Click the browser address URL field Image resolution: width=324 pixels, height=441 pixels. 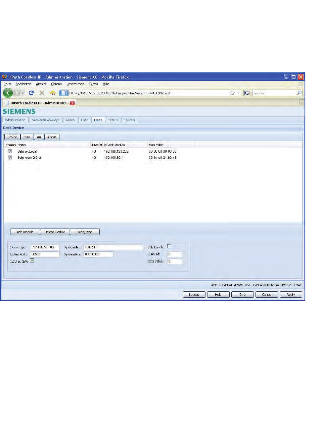(148, 93)
